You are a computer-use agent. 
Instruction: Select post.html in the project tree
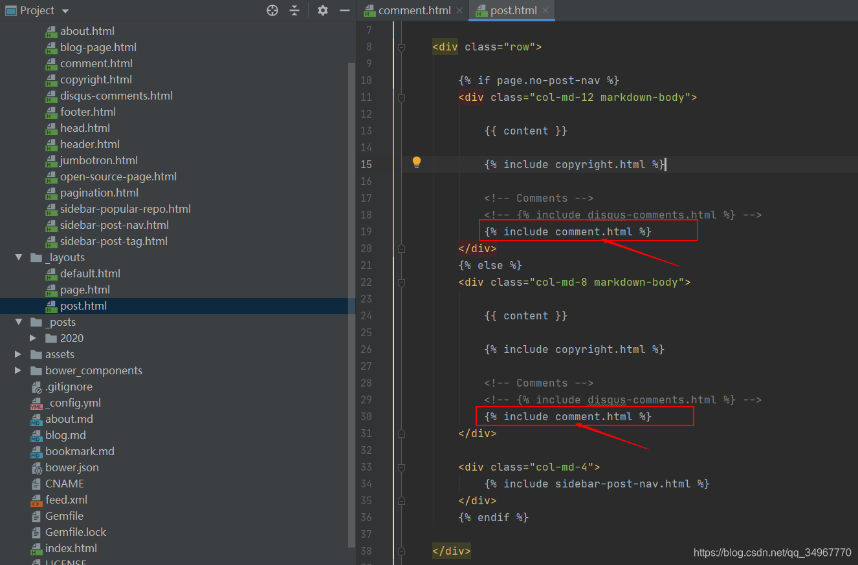83,306
